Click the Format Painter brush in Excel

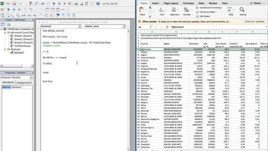(x=150, y=16)
